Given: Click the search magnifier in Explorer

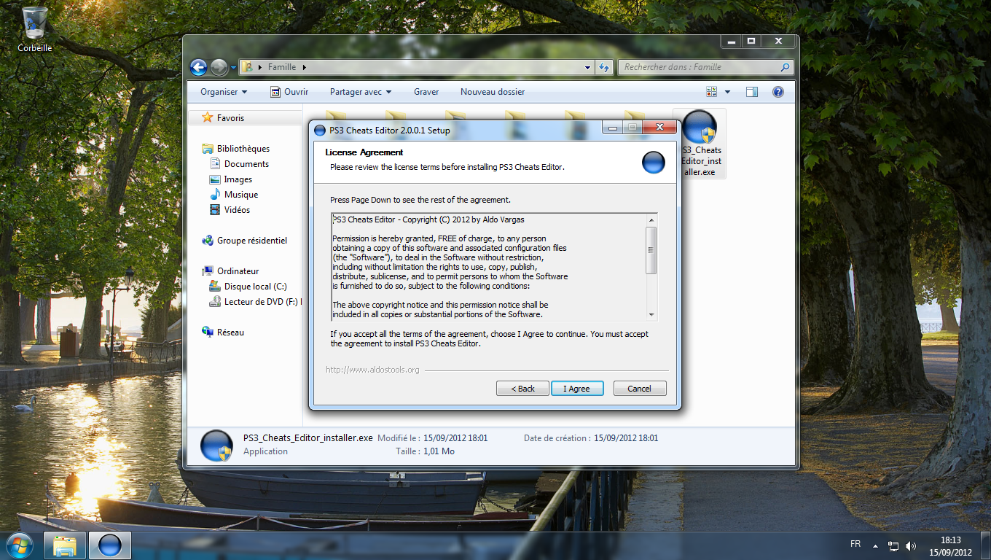Looking at the screenshot, I should click(x=785, y=67).
